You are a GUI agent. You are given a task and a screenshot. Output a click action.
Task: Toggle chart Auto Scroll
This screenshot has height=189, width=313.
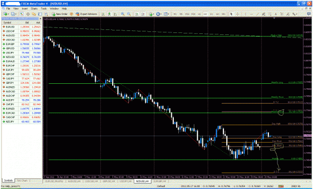[137, 14]
